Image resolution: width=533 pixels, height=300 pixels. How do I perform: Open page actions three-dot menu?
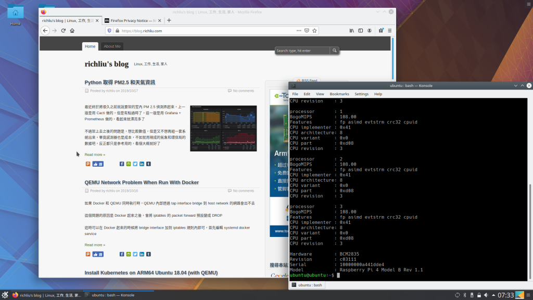[299, 31]
